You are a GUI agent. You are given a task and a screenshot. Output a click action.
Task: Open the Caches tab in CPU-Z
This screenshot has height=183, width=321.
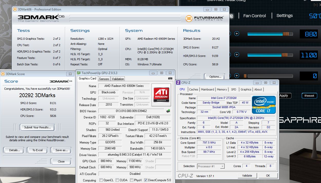pos(193,89)
